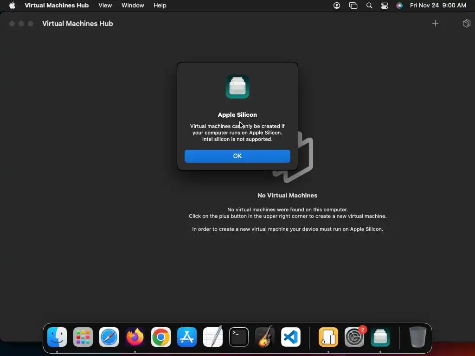Screen dimensions: 475x356
Task: Show the date and time panel
Action: pos(438,5)
